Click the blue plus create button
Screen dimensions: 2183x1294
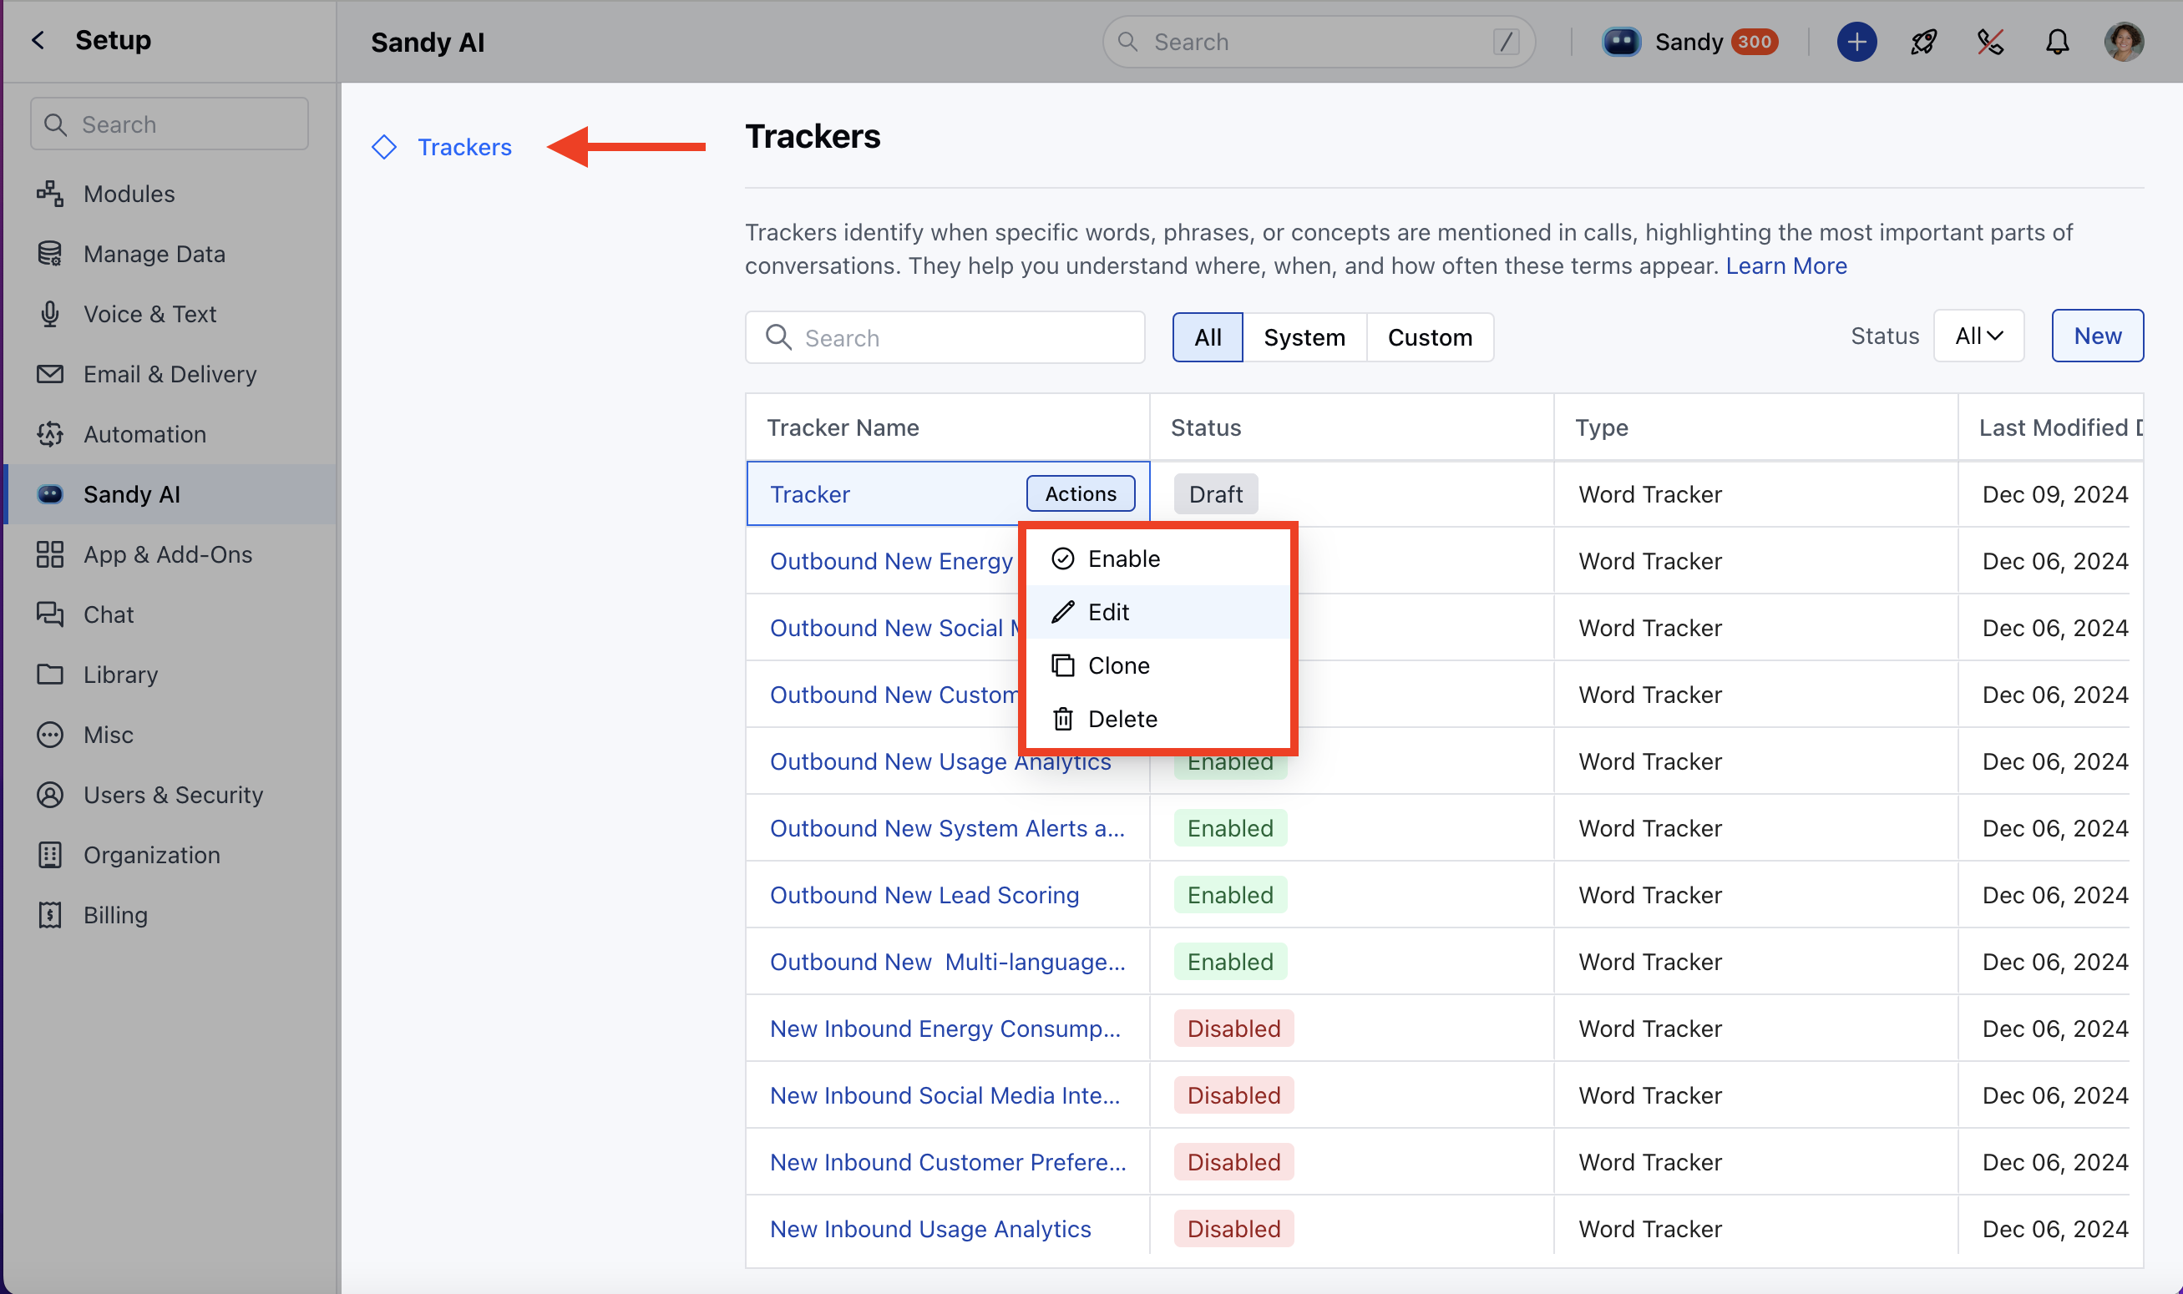(1856, 42)
